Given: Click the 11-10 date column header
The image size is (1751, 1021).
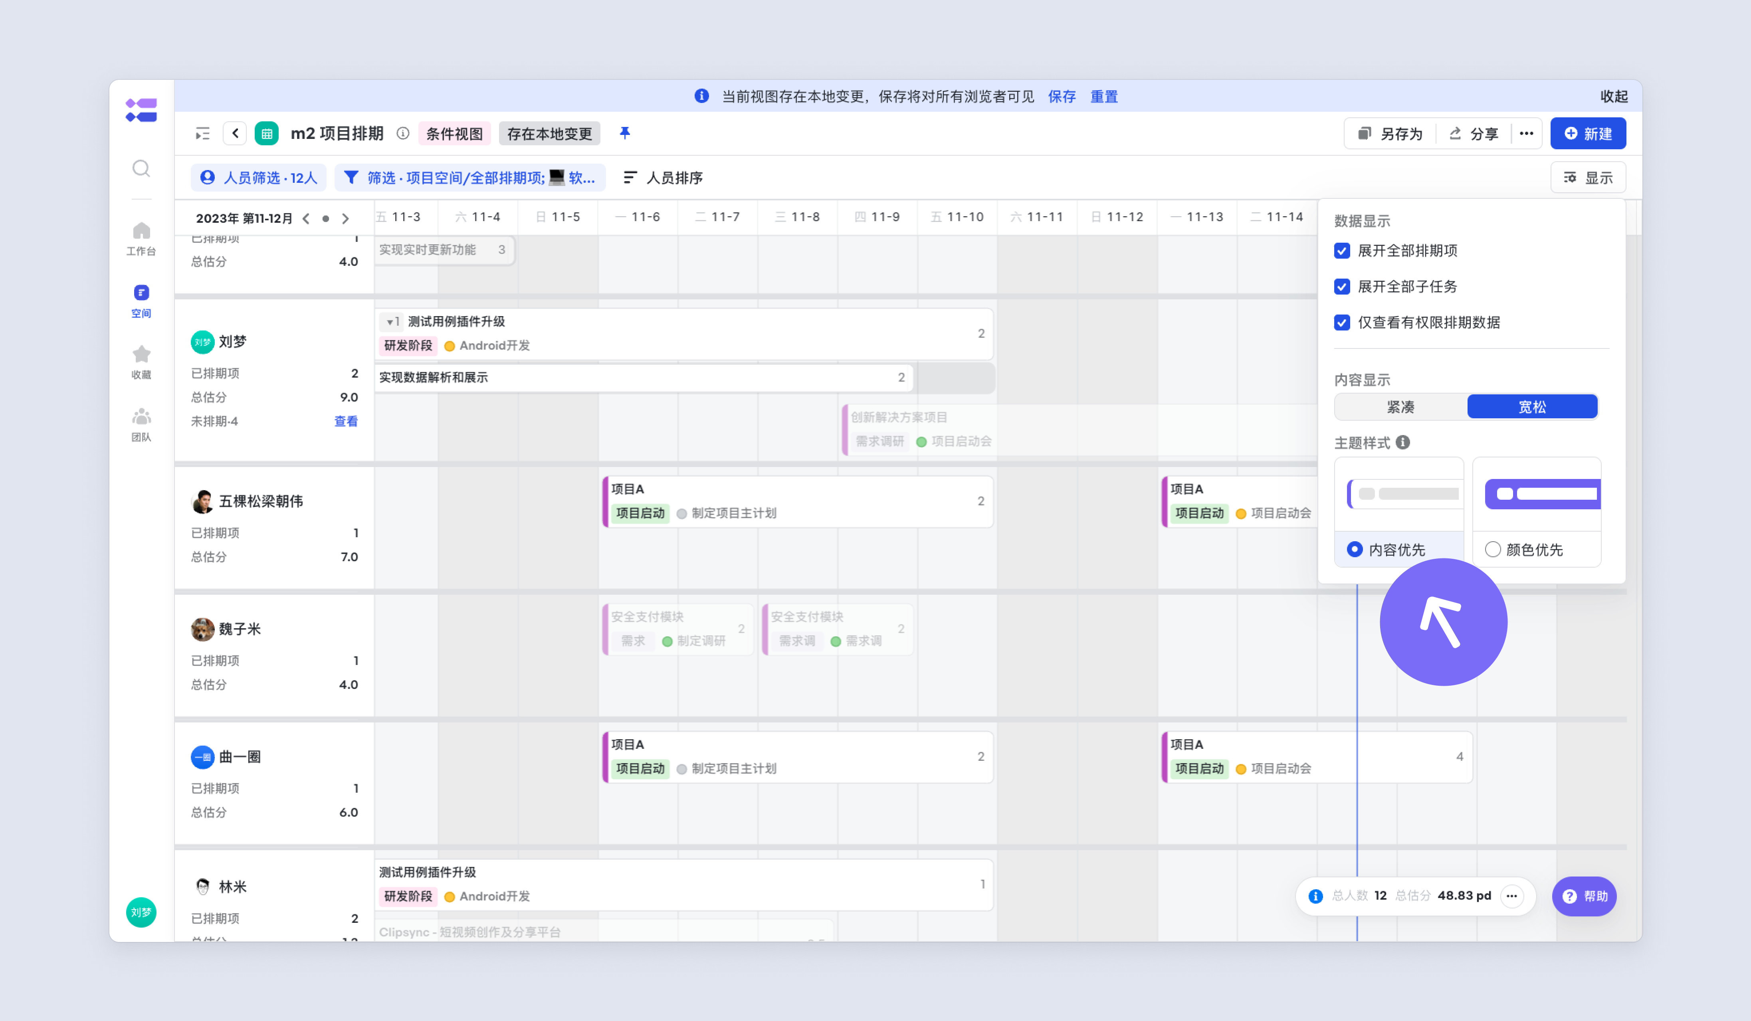Looking at the screenshot, I should pos(957,218).
